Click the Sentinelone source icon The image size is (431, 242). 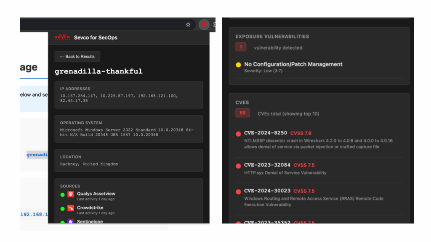click(71, 221)
